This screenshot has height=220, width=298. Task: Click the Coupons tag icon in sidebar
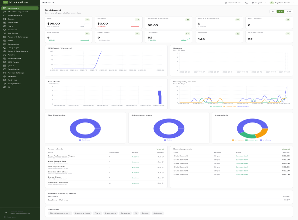(5, 30)
